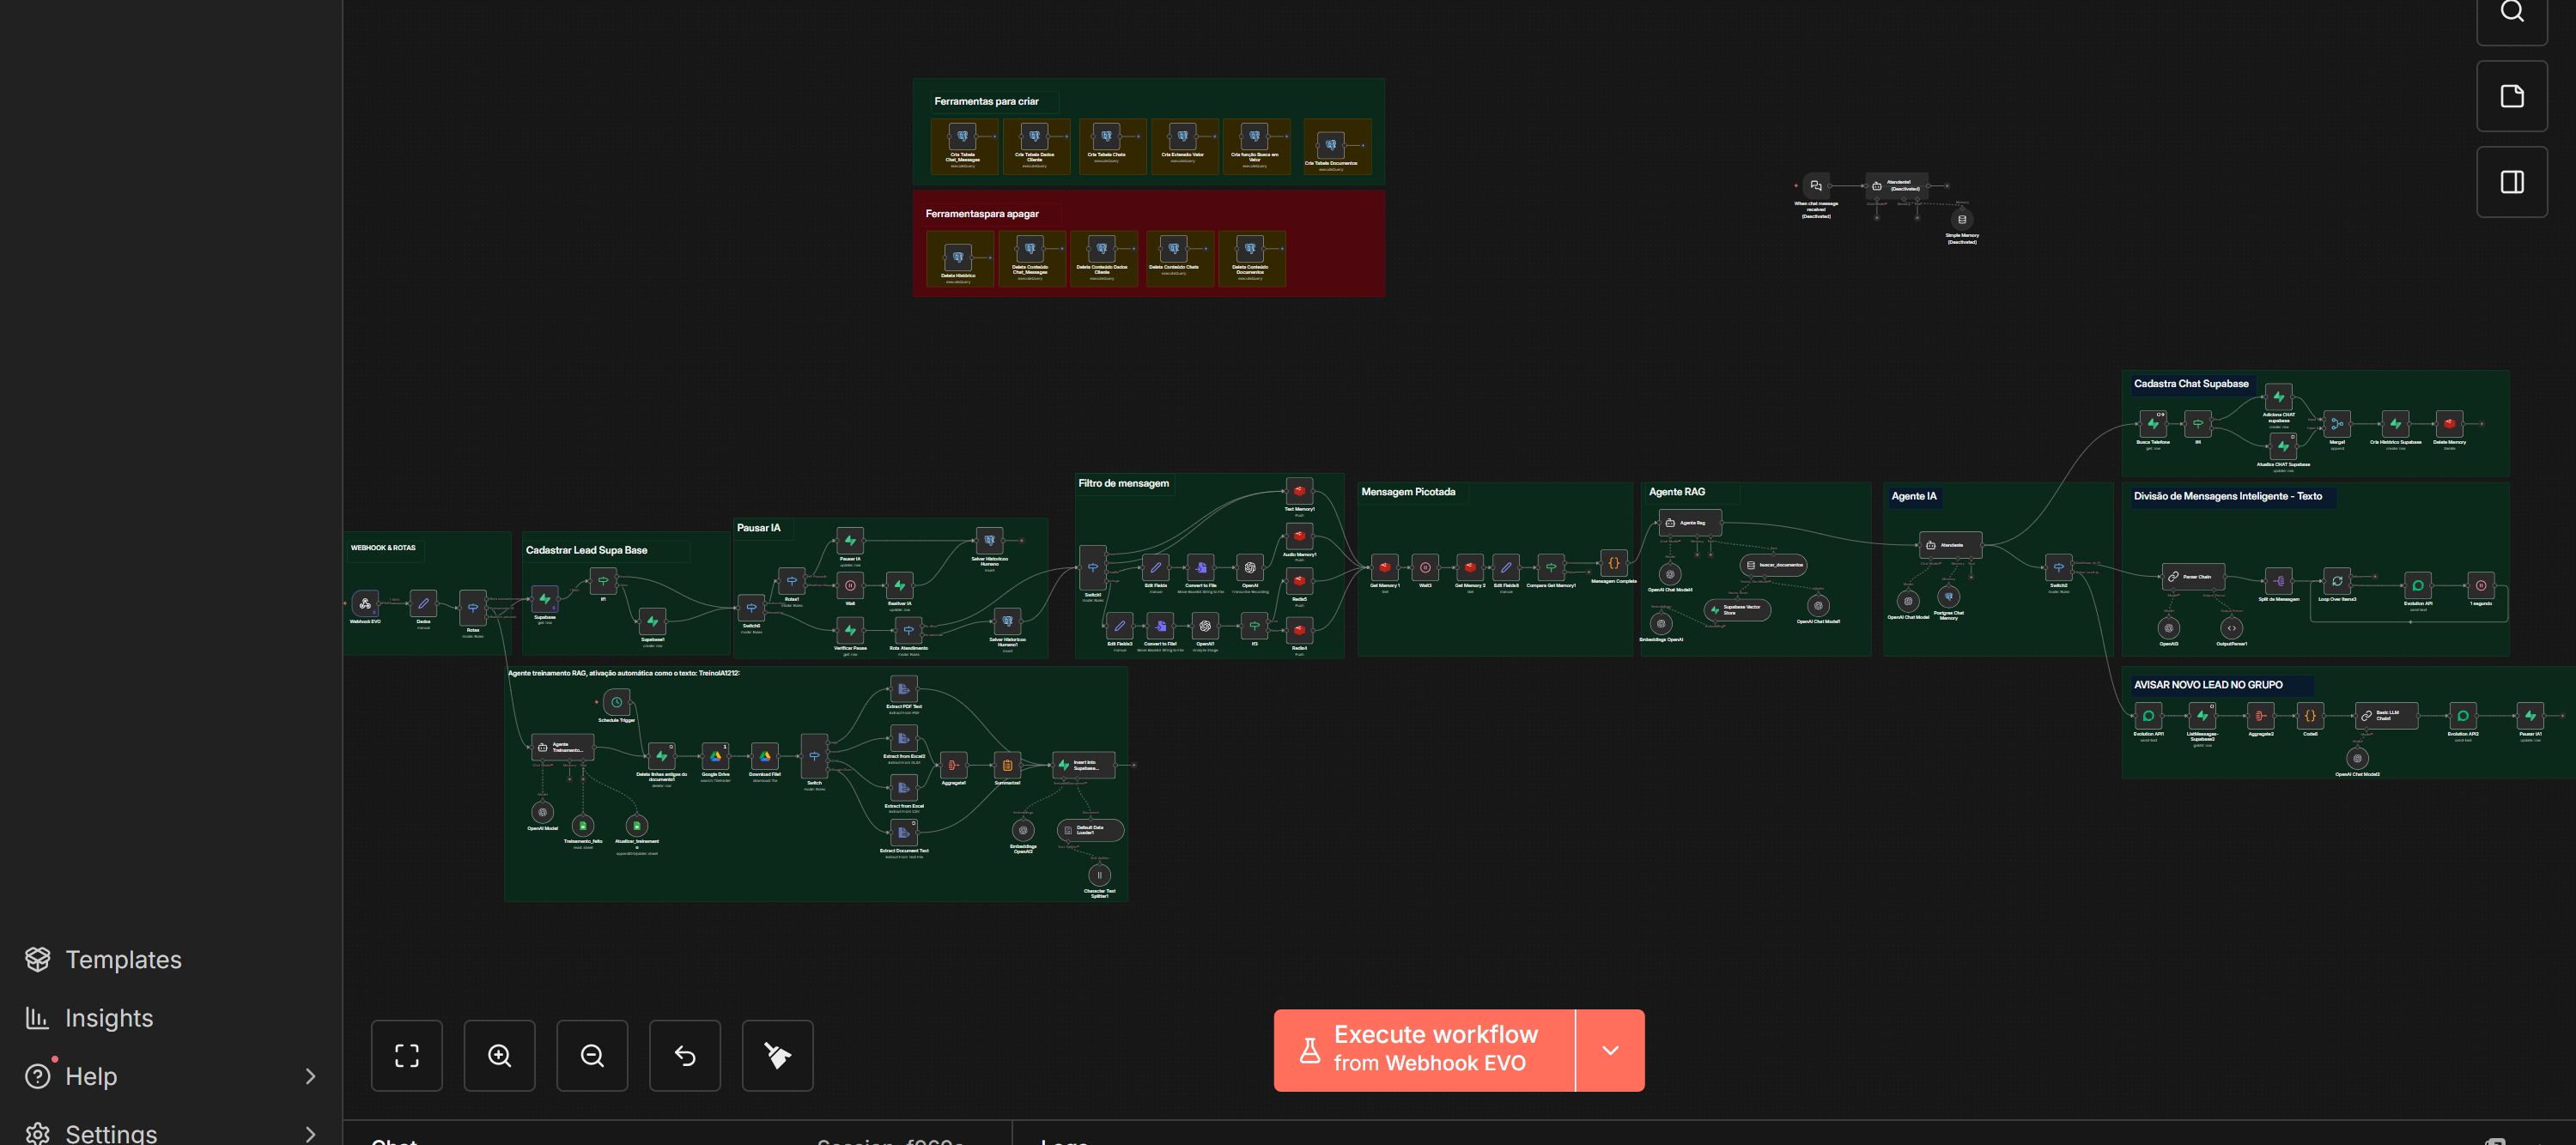
Task: Open Templates in the sidebar
Action: (123, 959)
